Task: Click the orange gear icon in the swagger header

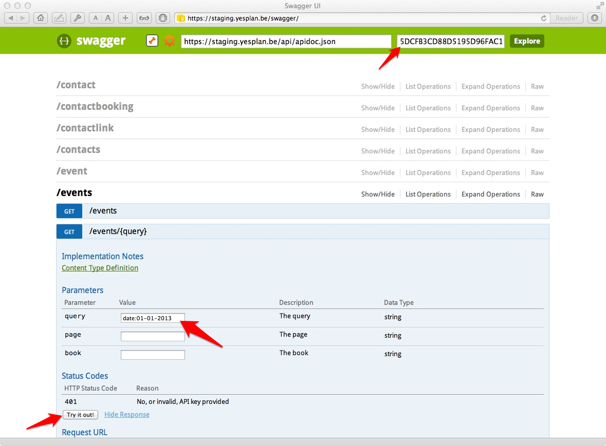Action: [170, 41]
